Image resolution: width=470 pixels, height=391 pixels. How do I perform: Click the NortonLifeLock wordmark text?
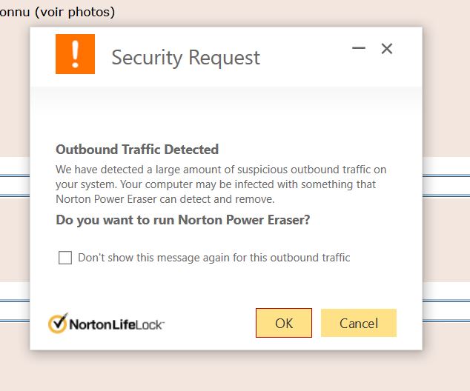pyautogui.click(x=116, y=324)
